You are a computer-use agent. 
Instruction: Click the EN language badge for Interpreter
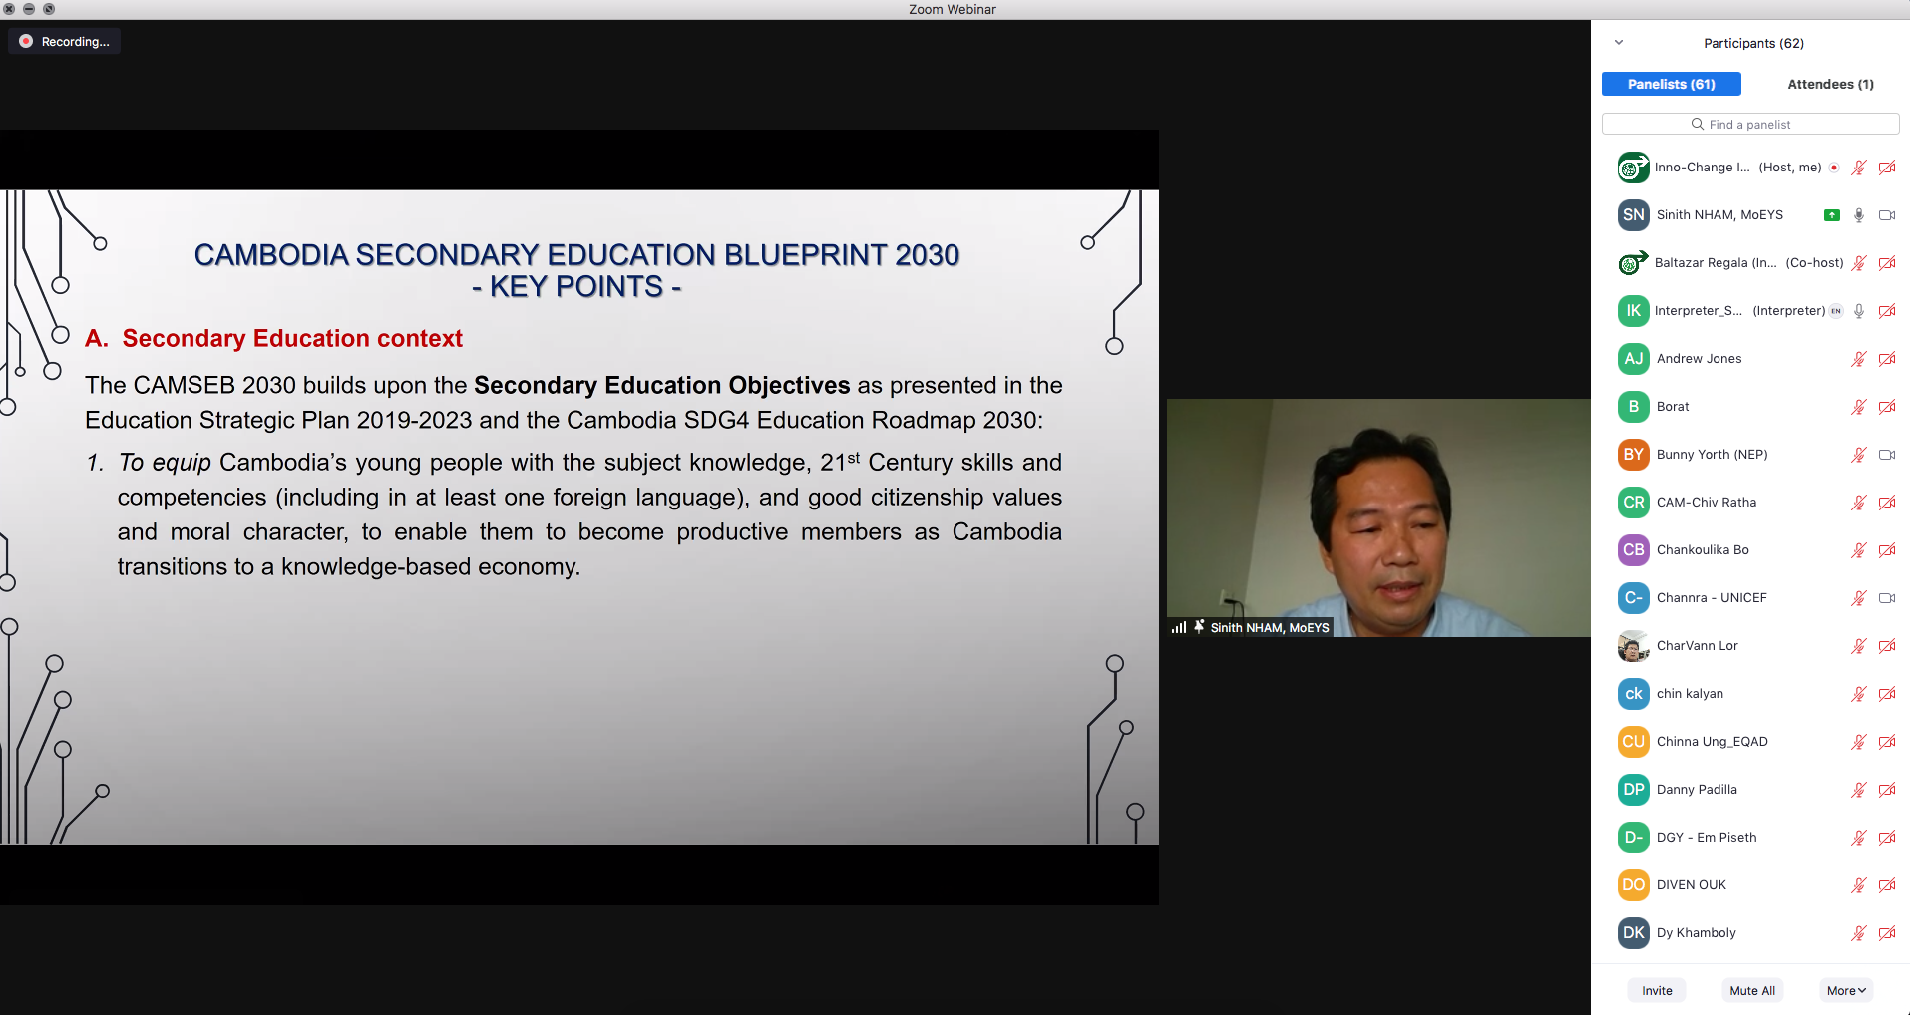point(1836,311)
